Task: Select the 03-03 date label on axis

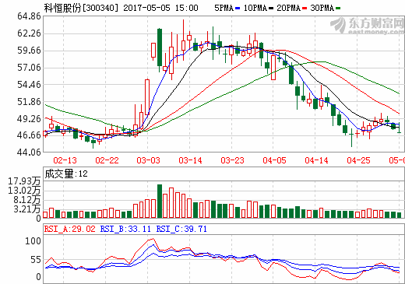Action: (149, 160)
